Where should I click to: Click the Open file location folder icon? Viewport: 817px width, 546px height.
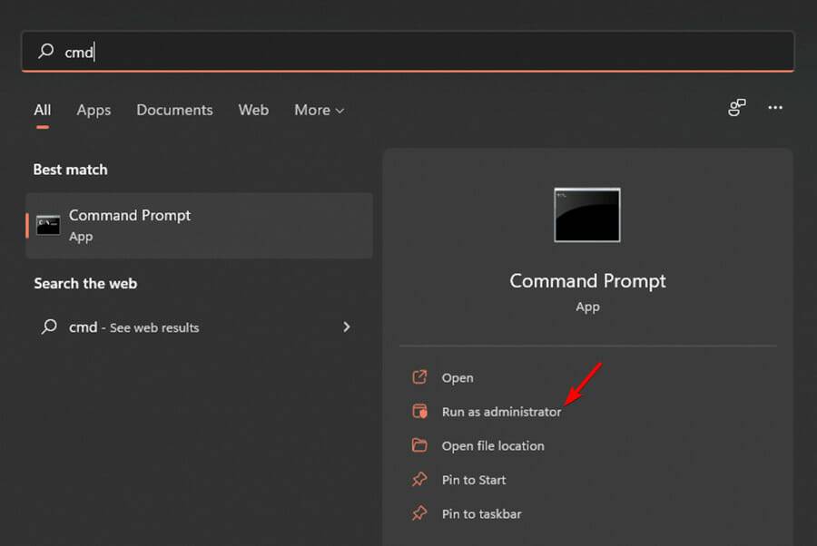[x=419, y=445]
